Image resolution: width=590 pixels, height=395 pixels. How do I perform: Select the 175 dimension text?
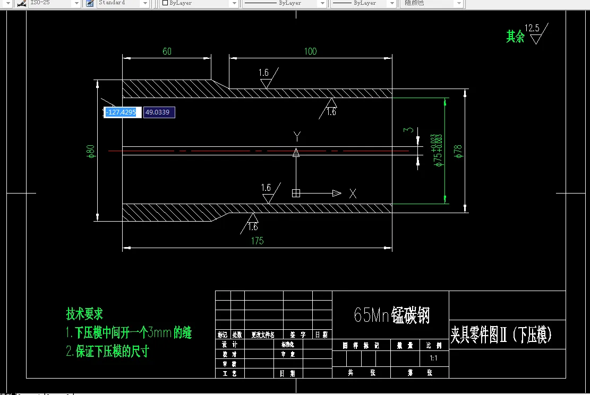click(257, 240)
